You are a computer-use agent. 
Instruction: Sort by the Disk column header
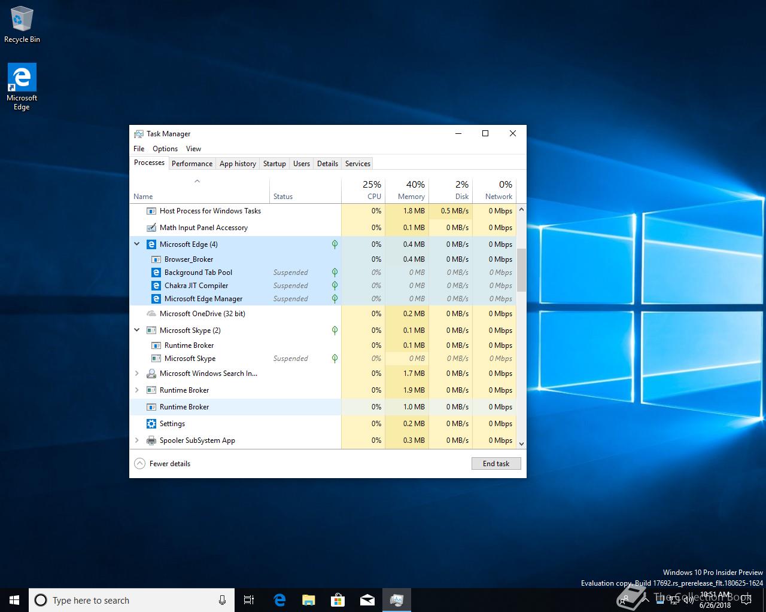tap(451, 191)
